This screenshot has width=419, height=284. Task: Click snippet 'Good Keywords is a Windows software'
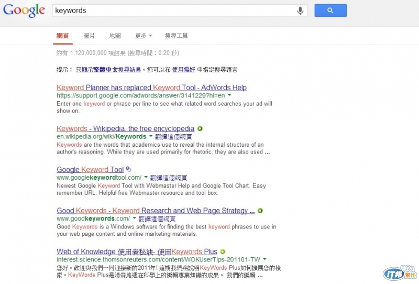[x=166, y=230]
